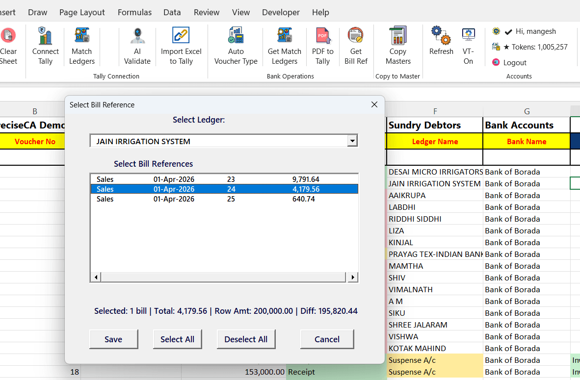Screen dimensions: 580x380
Task: Click the bill list scroll right arrow
Action: 352,277
